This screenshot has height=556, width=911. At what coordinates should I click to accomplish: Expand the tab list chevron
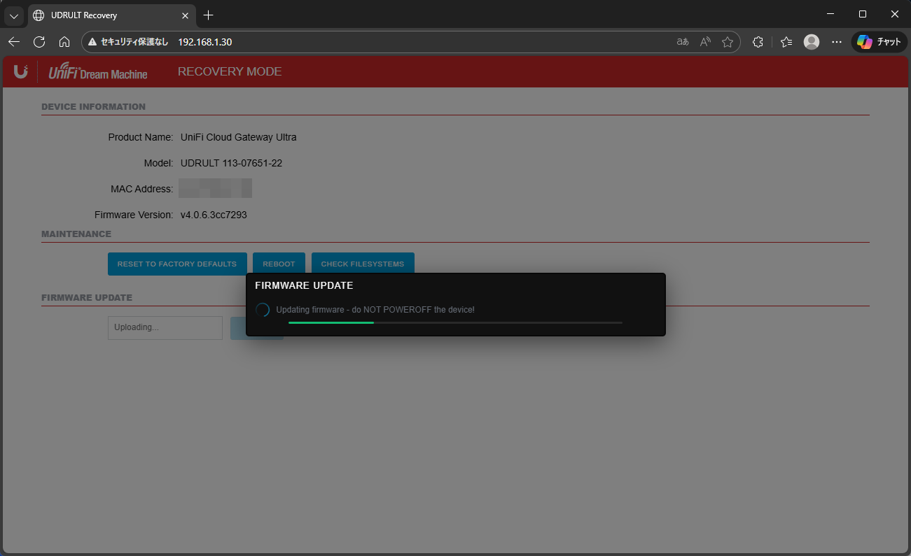(x=14, y=15)
